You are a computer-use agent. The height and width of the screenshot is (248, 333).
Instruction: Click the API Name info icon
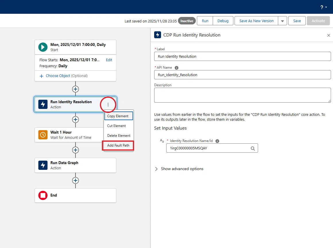coord(177,68)
